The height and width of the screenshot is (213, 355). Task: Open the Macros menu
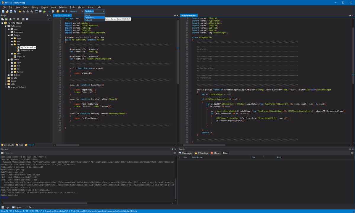point(81,7)
